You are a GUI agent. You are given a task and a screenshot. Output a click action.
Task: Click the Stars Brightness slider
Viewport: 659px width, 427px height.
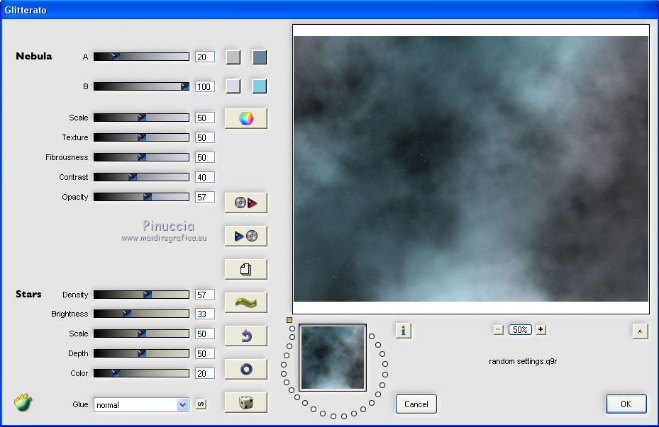[x=141, y=314]
